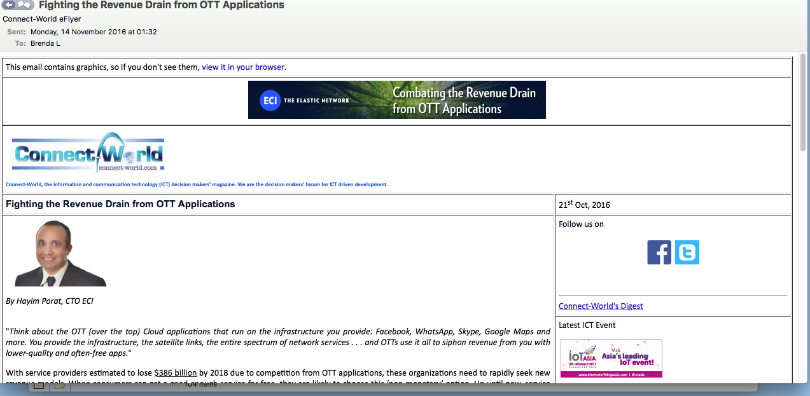
Task: Click the article heading inside email body
Action: [x=120, y=204]
